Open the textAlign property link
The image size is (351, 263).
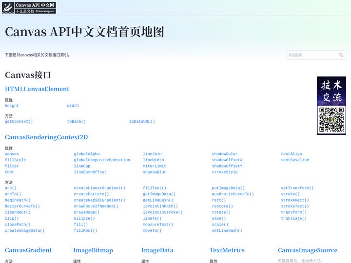(x=292, y=154)
